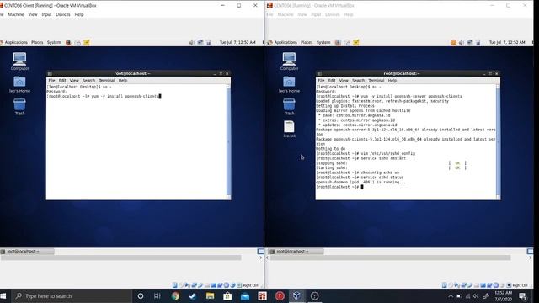Open Task View on taskbar

(157, 296)
